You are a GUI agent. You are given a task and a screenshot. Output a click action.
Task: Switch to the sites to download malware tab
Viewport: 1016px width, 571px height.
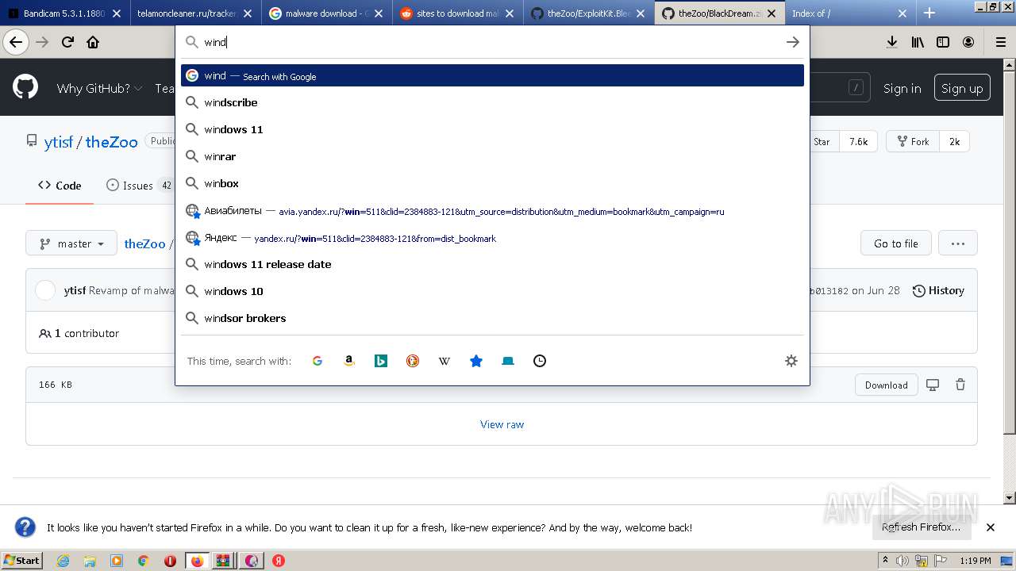(x=457, y=13)
